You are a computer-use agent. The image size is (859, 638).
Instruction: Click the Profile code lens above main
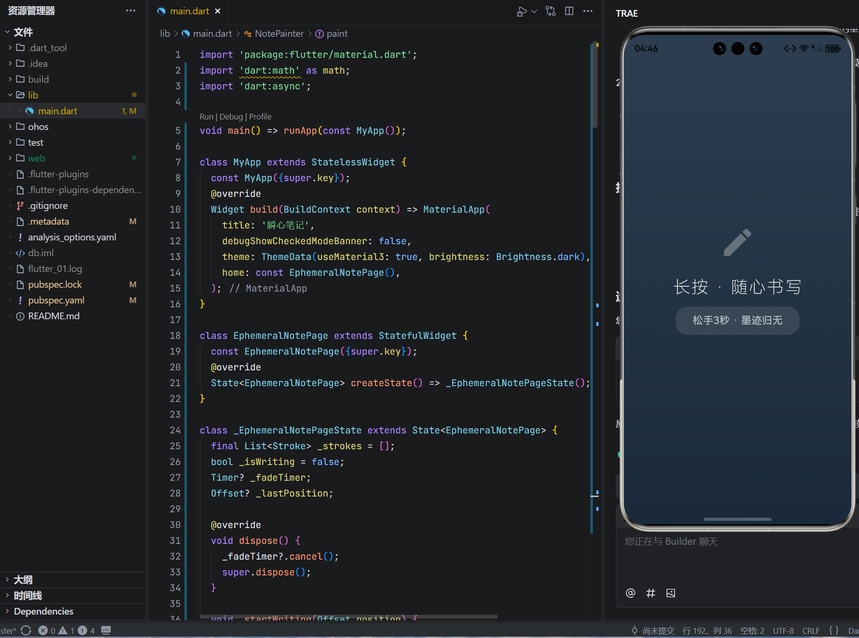coord(260,117)
